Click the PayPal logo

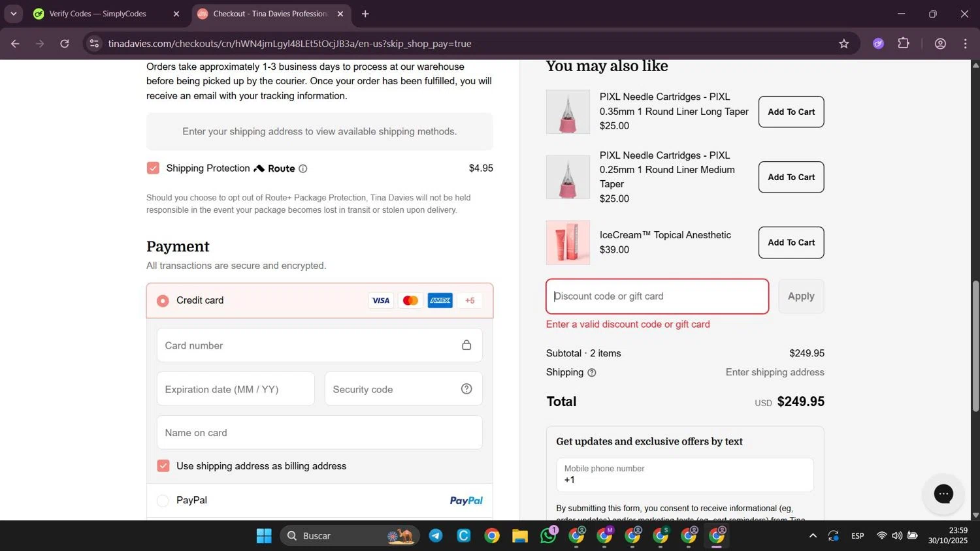click(x=466, y=501)
